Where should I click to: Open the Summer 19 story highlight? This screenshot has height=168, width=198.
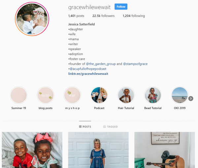[19, 95]
